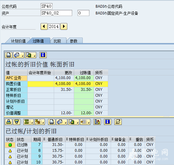174x165 pixels.
Task: Open the 比较 tab
Action: pyautogui.click(x=57, y=41)
